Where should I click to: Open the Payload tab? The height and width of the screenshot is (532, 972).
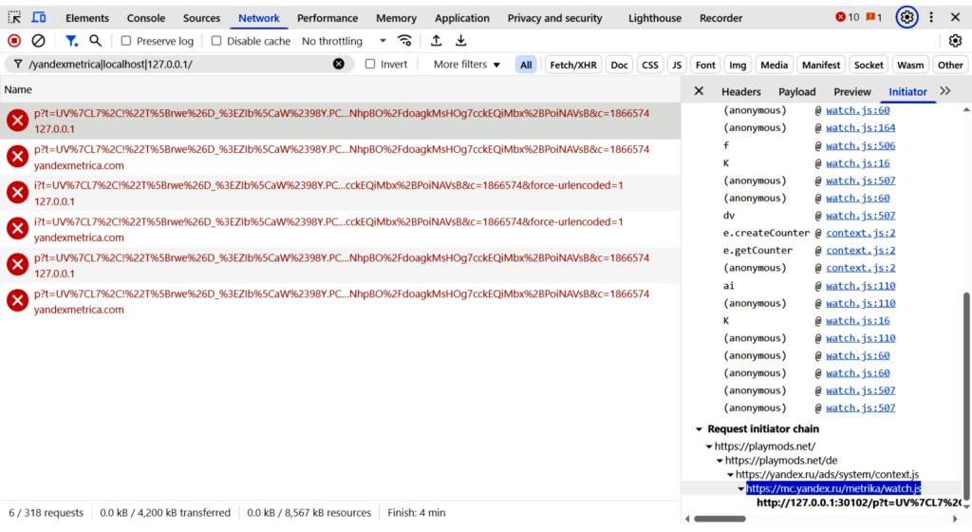click(x=796, y=91)
